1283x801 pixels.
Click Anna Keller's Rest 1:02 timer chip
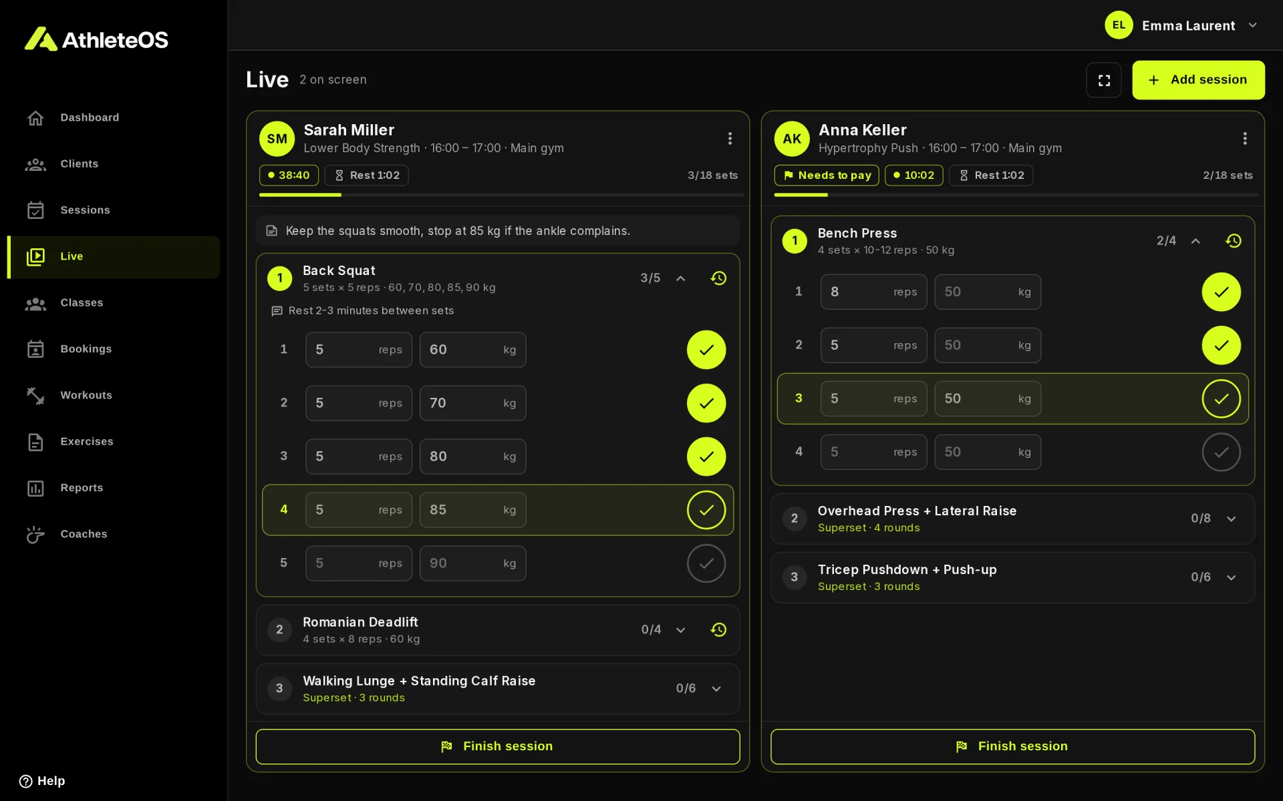[991, 176]
